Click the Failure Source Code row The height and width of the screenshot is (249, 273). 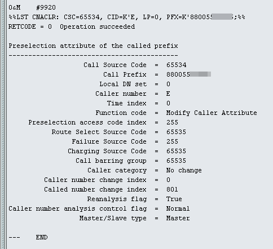[x=125, y=141]
